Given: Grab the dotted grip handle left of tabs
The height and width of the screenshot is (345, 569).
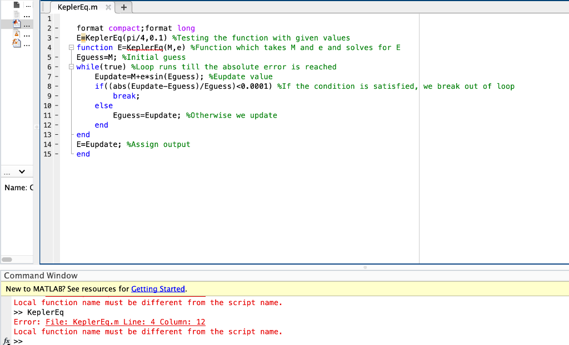Looking at the screenshot, I should 43,7.
